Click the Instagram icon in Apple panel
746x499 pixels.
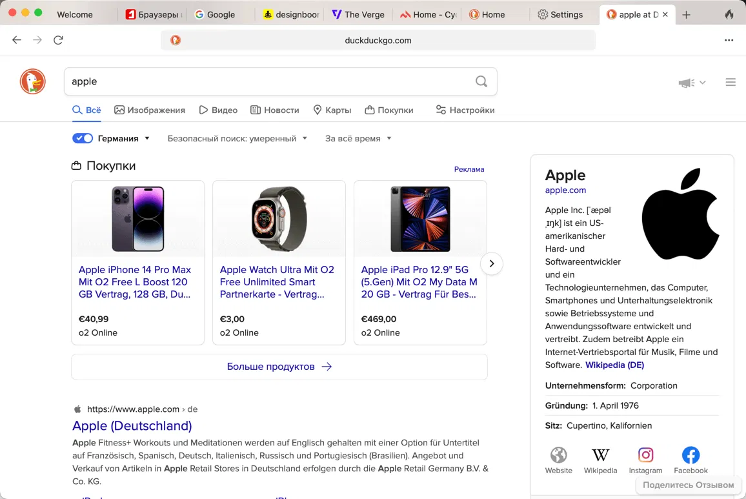coord(645,455)
